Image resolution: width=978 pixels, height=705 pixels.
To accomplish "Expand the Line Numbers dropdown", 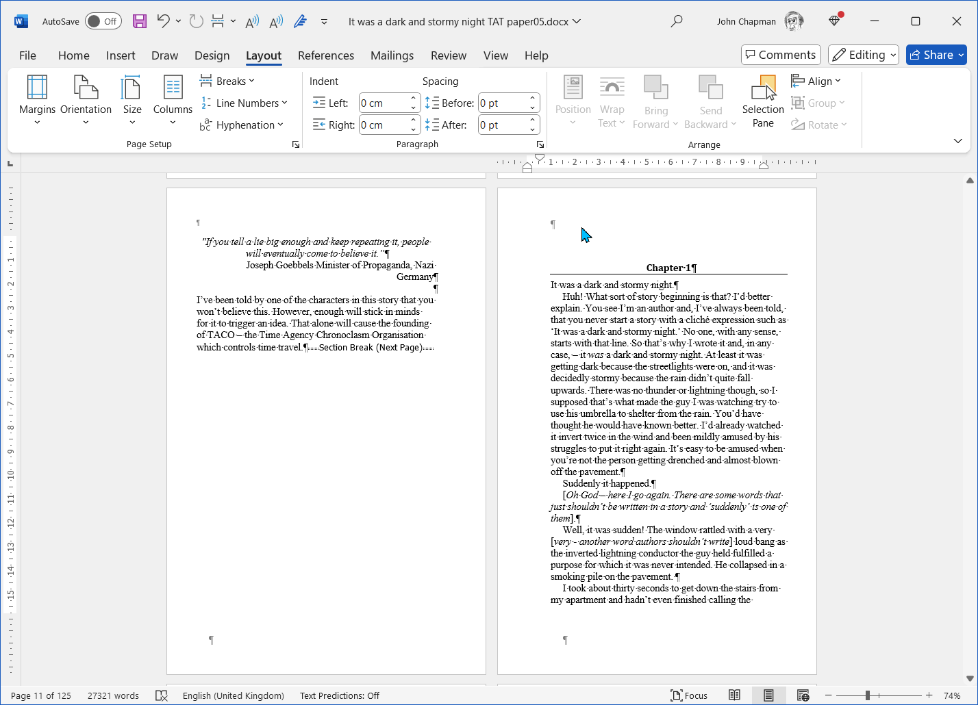I will (244, 103).
